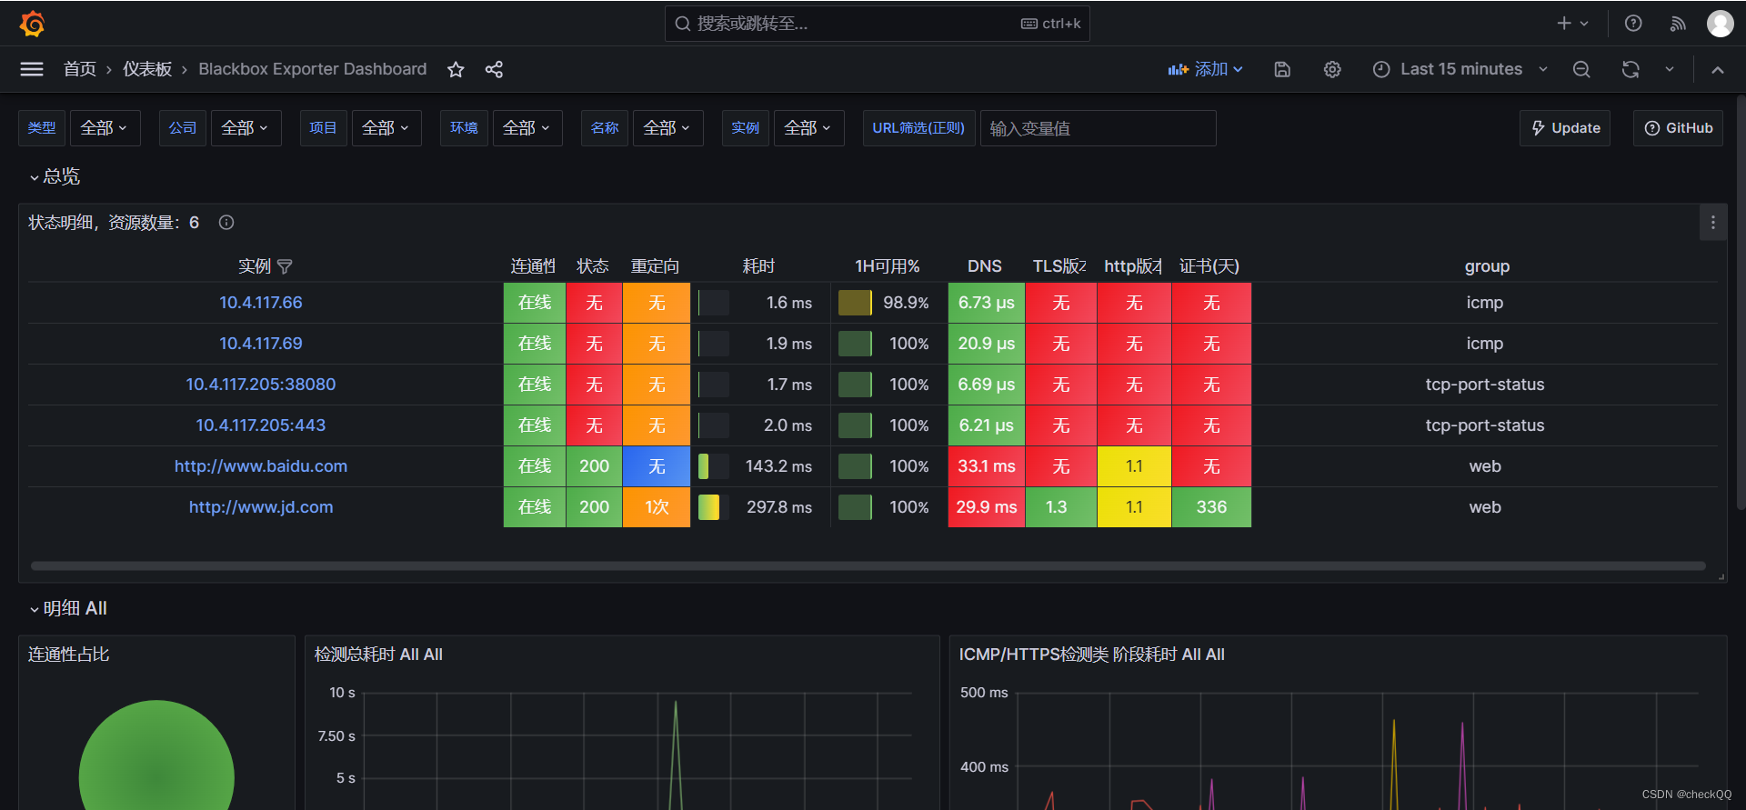Open panel menu three-dots icon

coord(1713,223)
